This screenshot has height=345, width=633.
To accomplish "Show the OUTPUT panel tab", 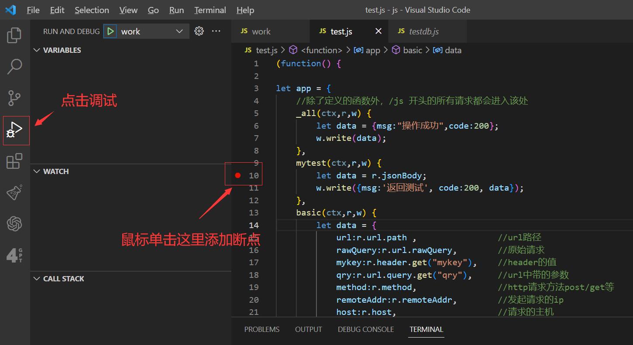I will pyautogui.click(x=309, y=329).
